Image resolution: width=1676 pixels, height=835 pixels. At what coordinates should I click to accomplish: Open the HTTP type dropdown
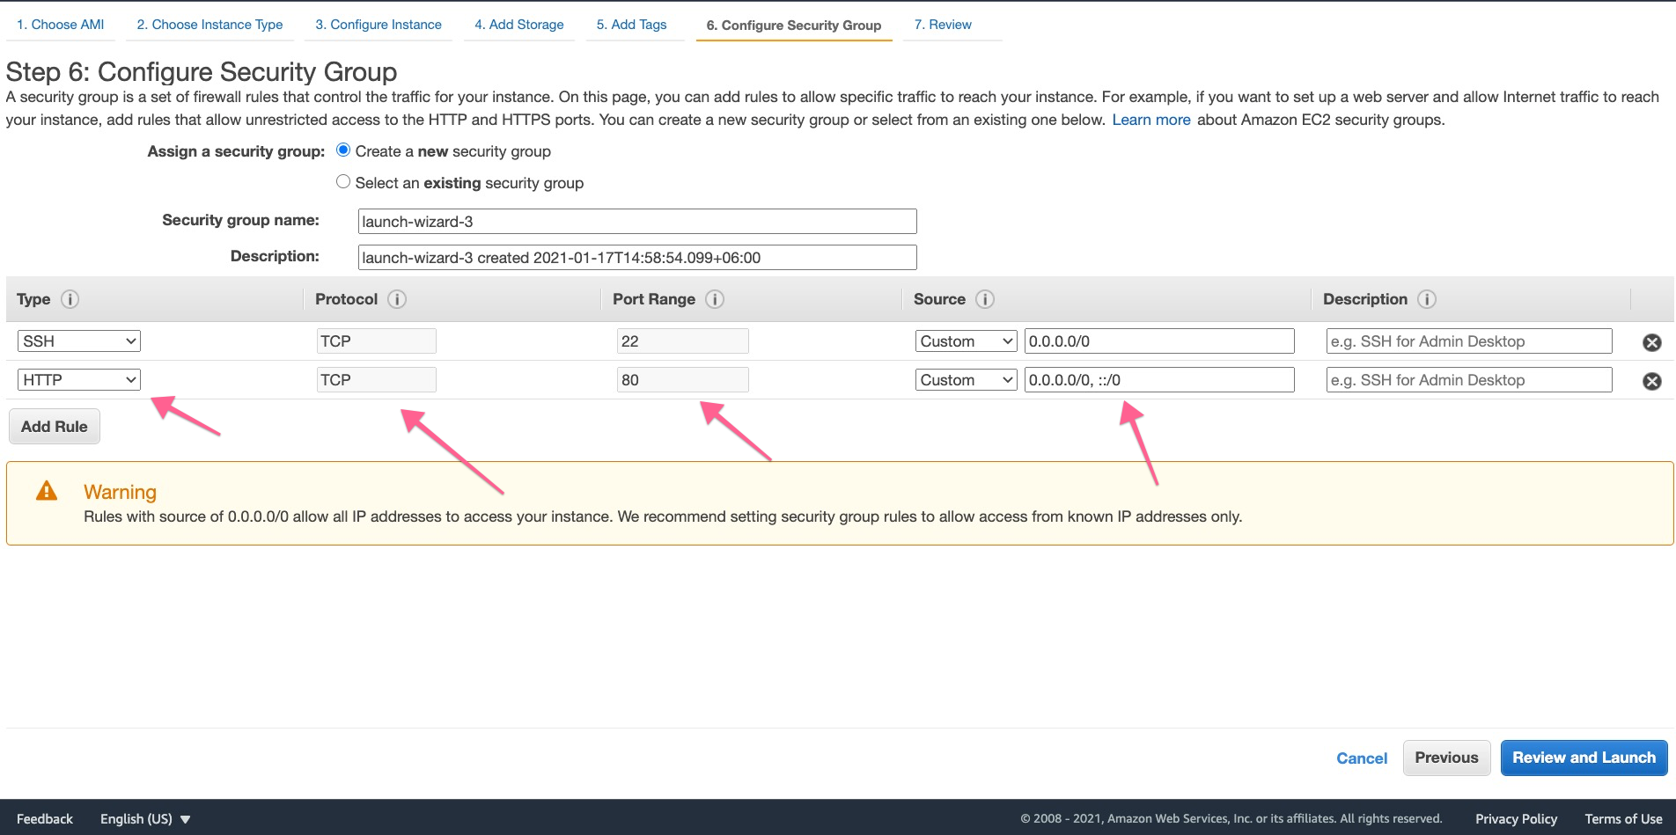[79, 380]
